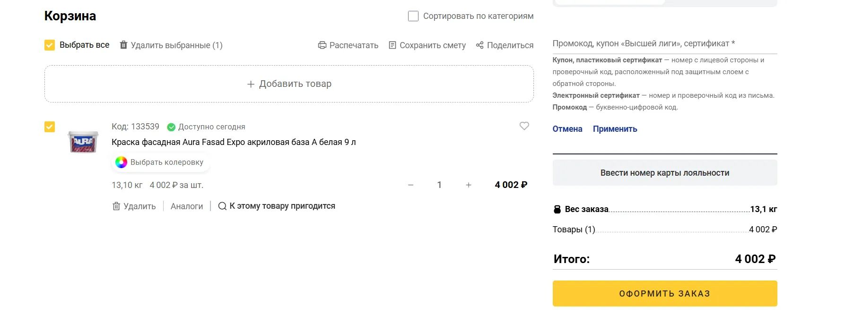854x323 pixels.
Task: Decrease the quantity with the minus button
Action: [x=410, y=185]
